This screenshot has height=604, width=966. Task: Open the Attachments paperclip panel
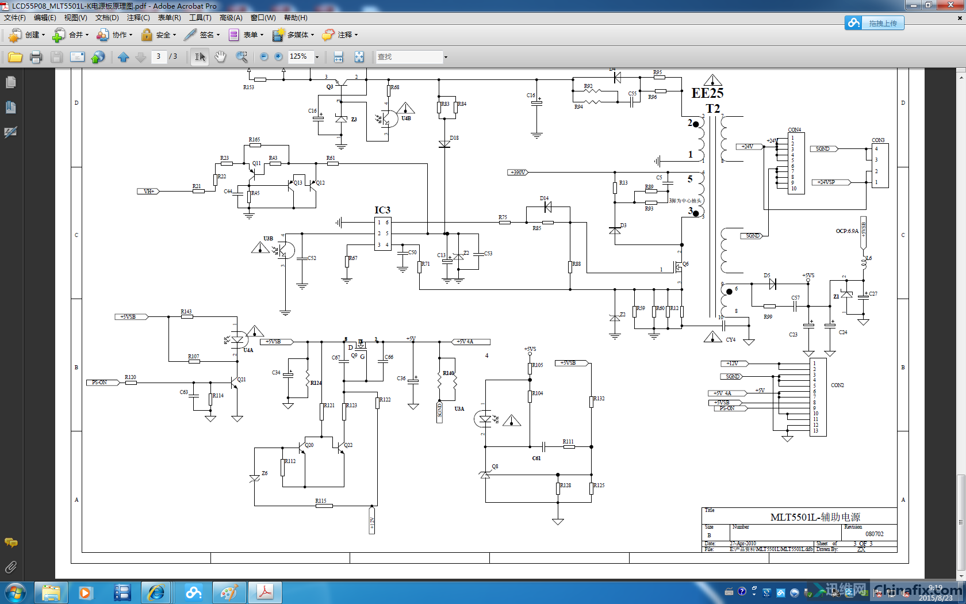[10, 567]
